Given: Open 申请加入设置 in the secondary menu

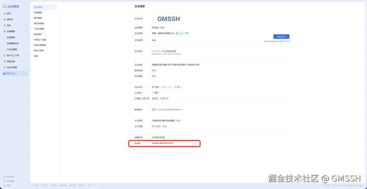Looking at the screenshot, I should coord(40,40).
